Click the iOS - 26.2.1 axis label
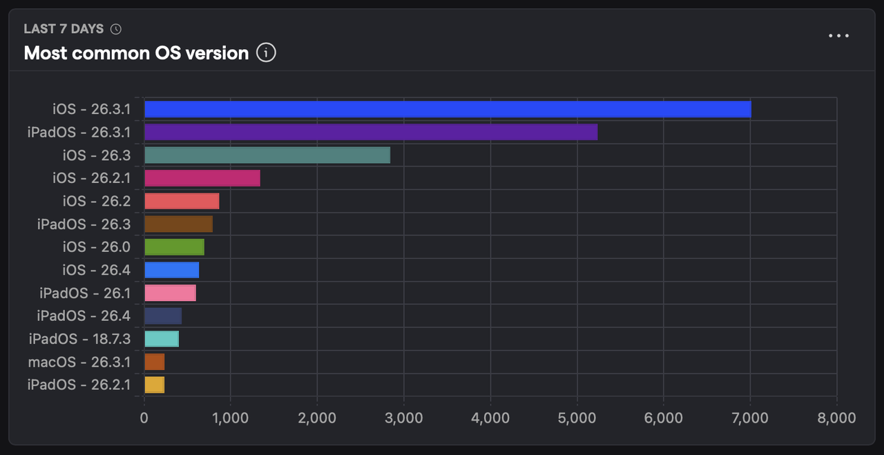 (91, 178)
